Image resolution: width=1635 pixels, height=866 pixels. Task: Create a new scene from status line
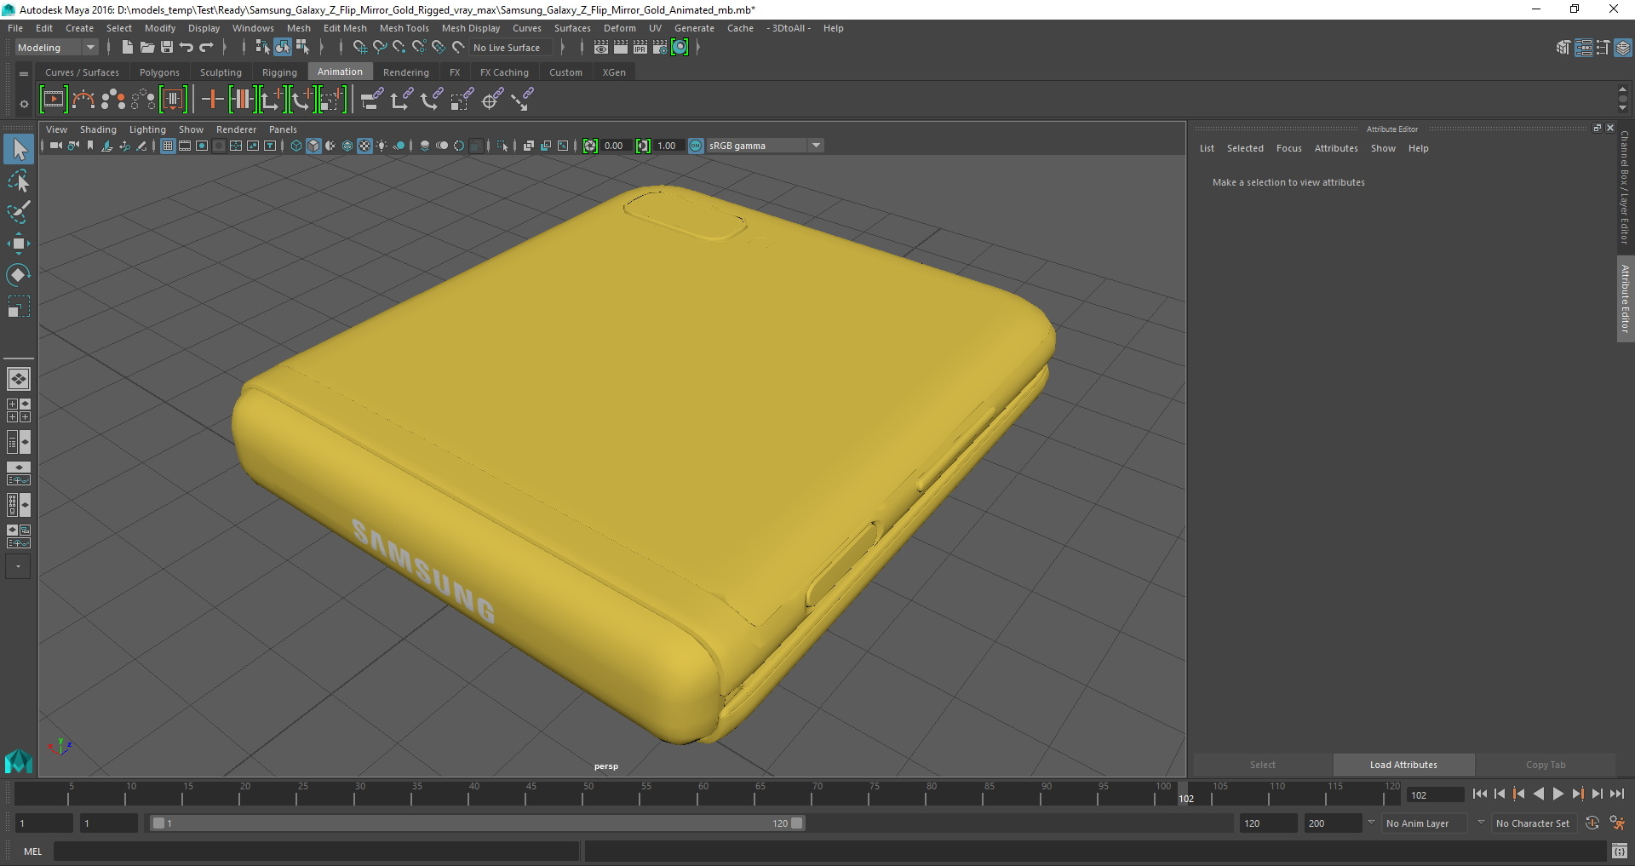(x=127, y=48)
